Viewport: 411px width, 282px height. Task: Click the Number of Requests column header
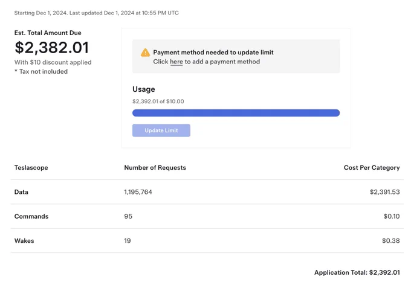tap(155, 168)
